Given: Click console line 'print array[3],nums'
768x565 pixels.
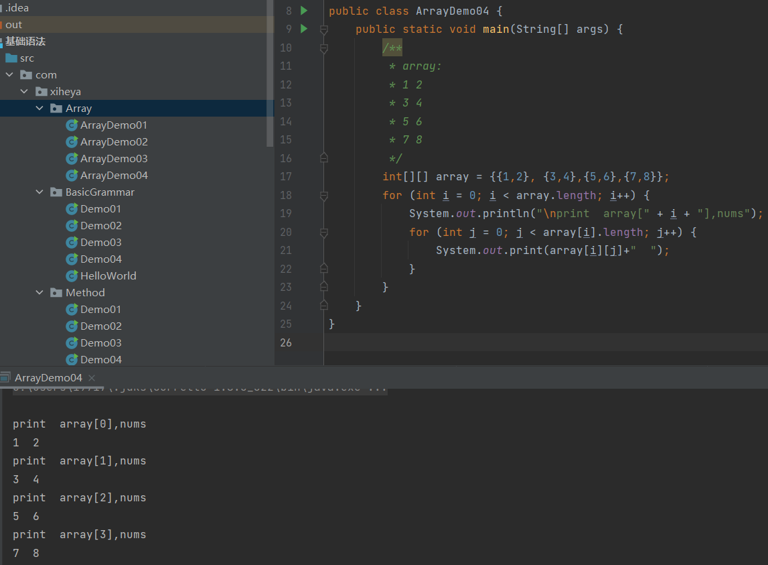Looking at the screenshot, I should [80, 534].
